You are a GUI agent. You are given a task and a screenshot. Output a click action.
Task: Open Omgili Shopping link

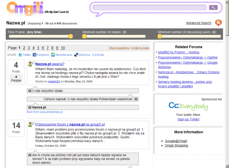(176, 146)
